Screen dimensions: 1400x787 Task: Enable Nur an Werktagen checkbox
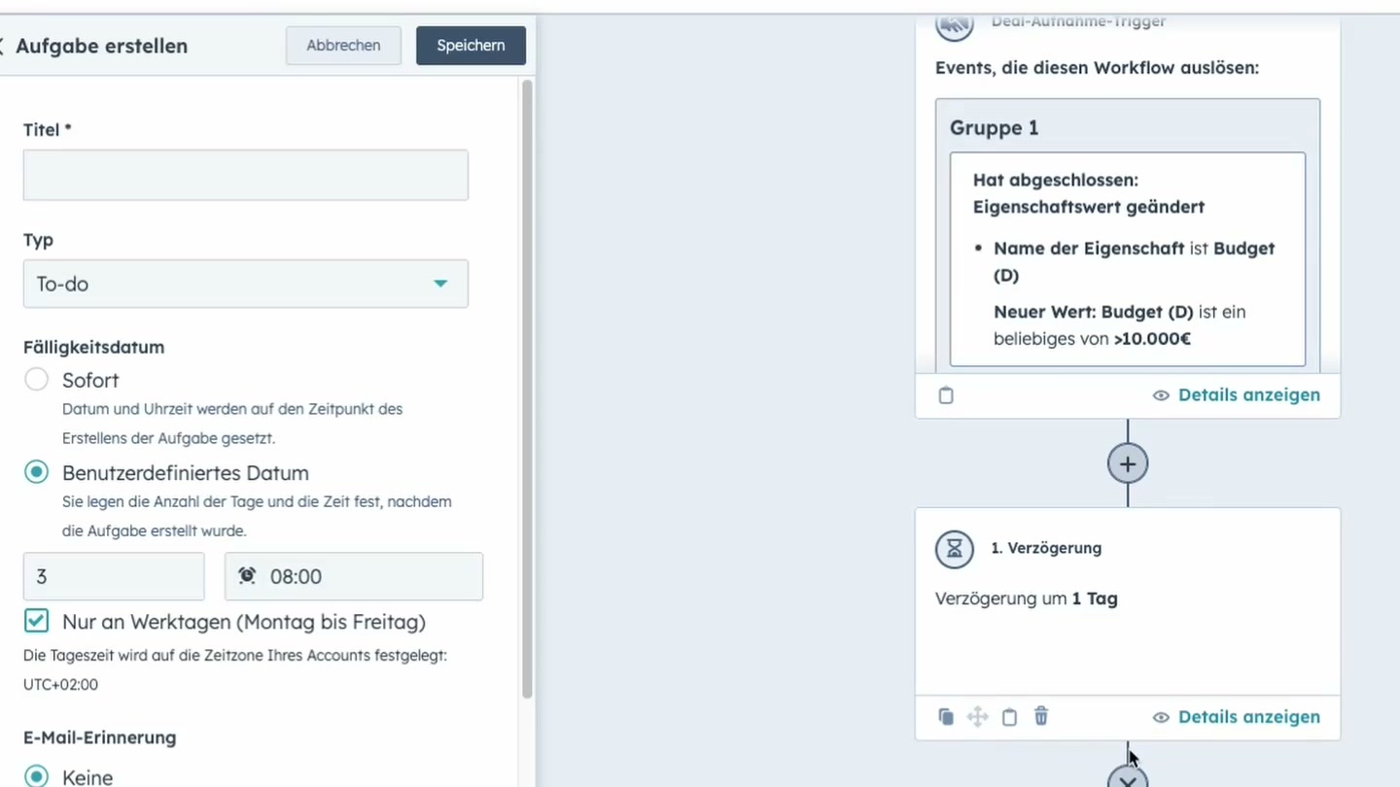(36, 621)
